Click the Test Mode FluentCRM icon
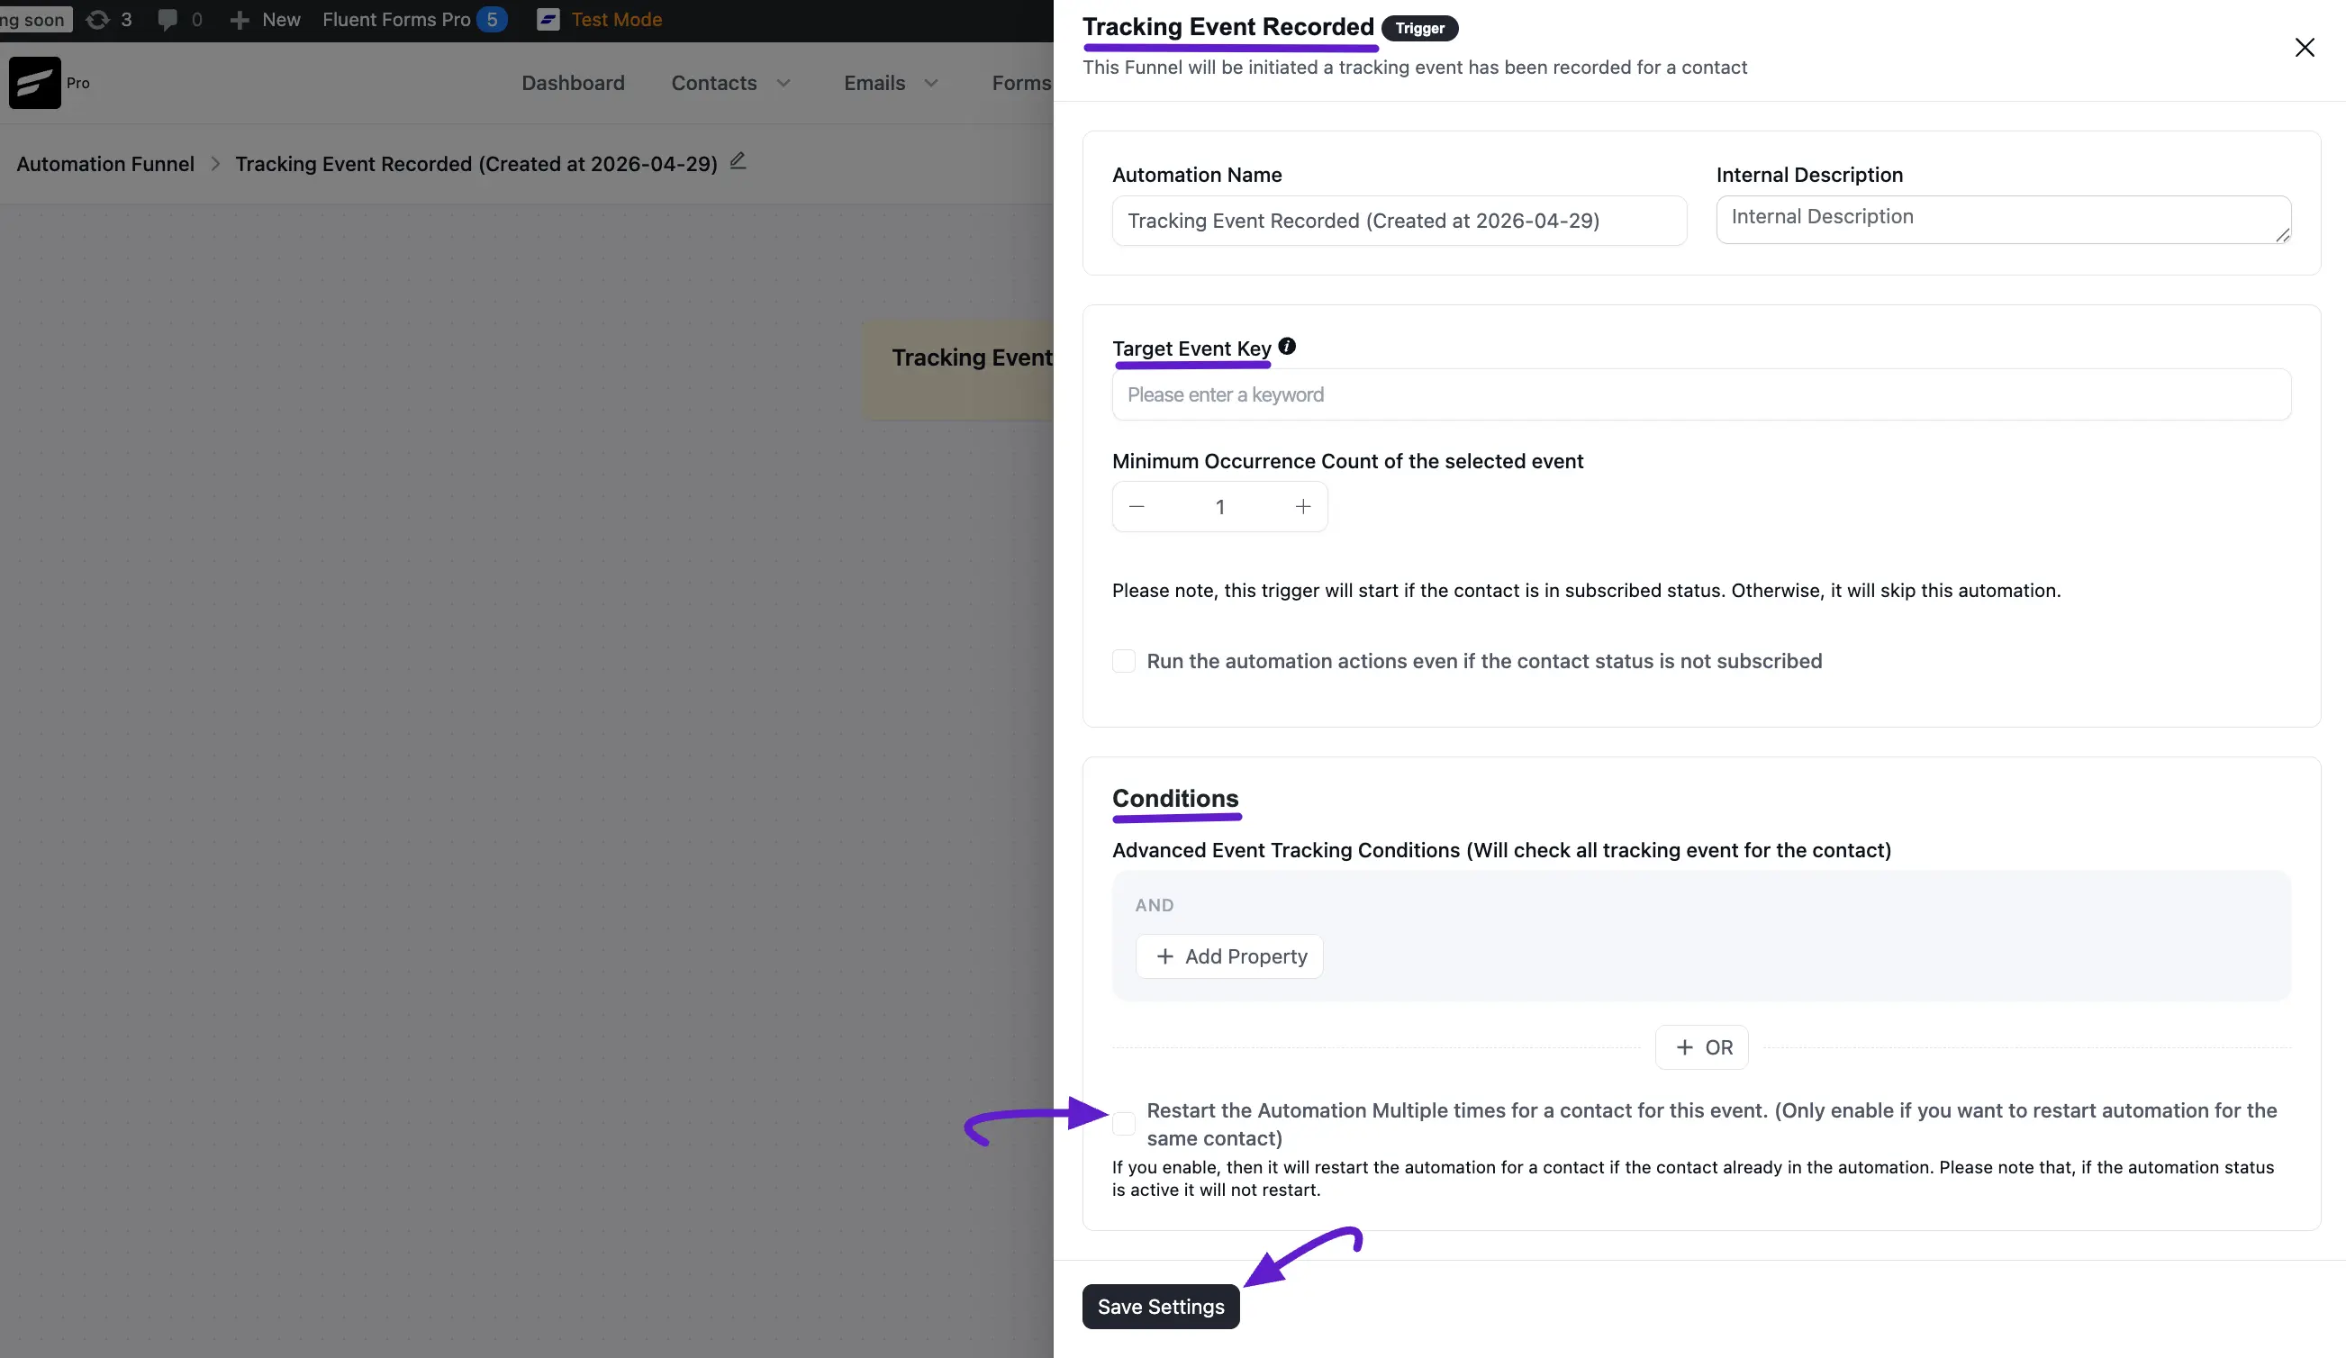This screenshot has height=1358, width=2346. (548, 20)
